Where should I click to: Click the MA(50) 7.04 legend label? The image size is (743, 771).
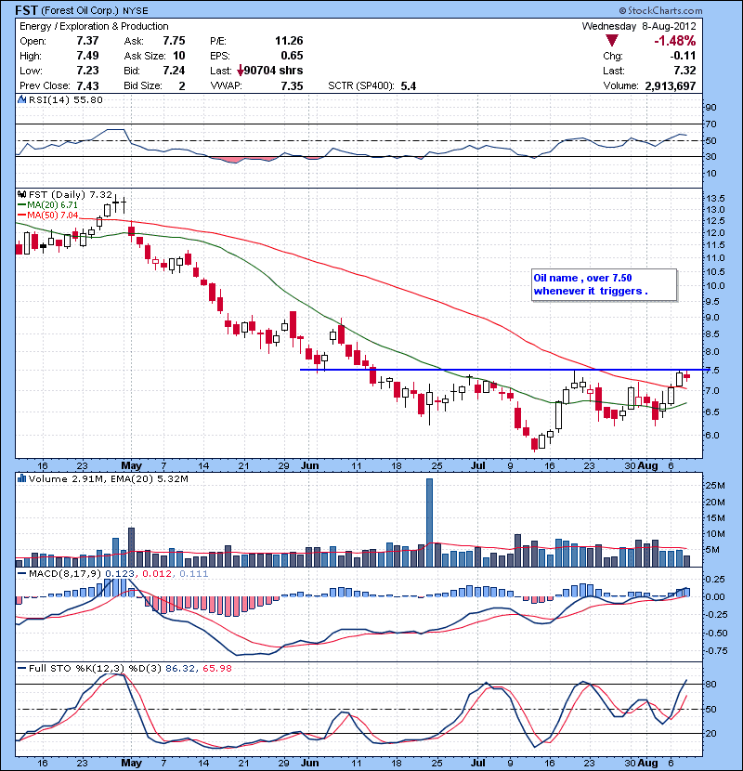(x=52, y=216)
